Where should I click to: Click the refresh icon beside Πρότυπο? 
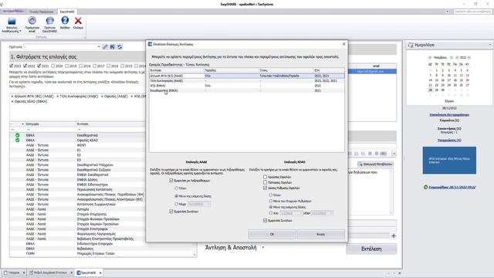(x=120, y=46)
